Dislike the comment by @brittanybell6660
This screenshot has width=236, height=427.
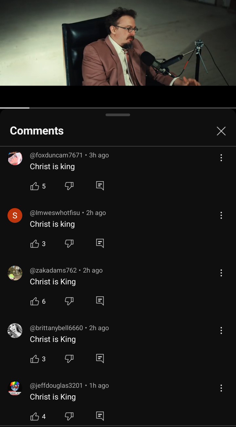[69, 359]
